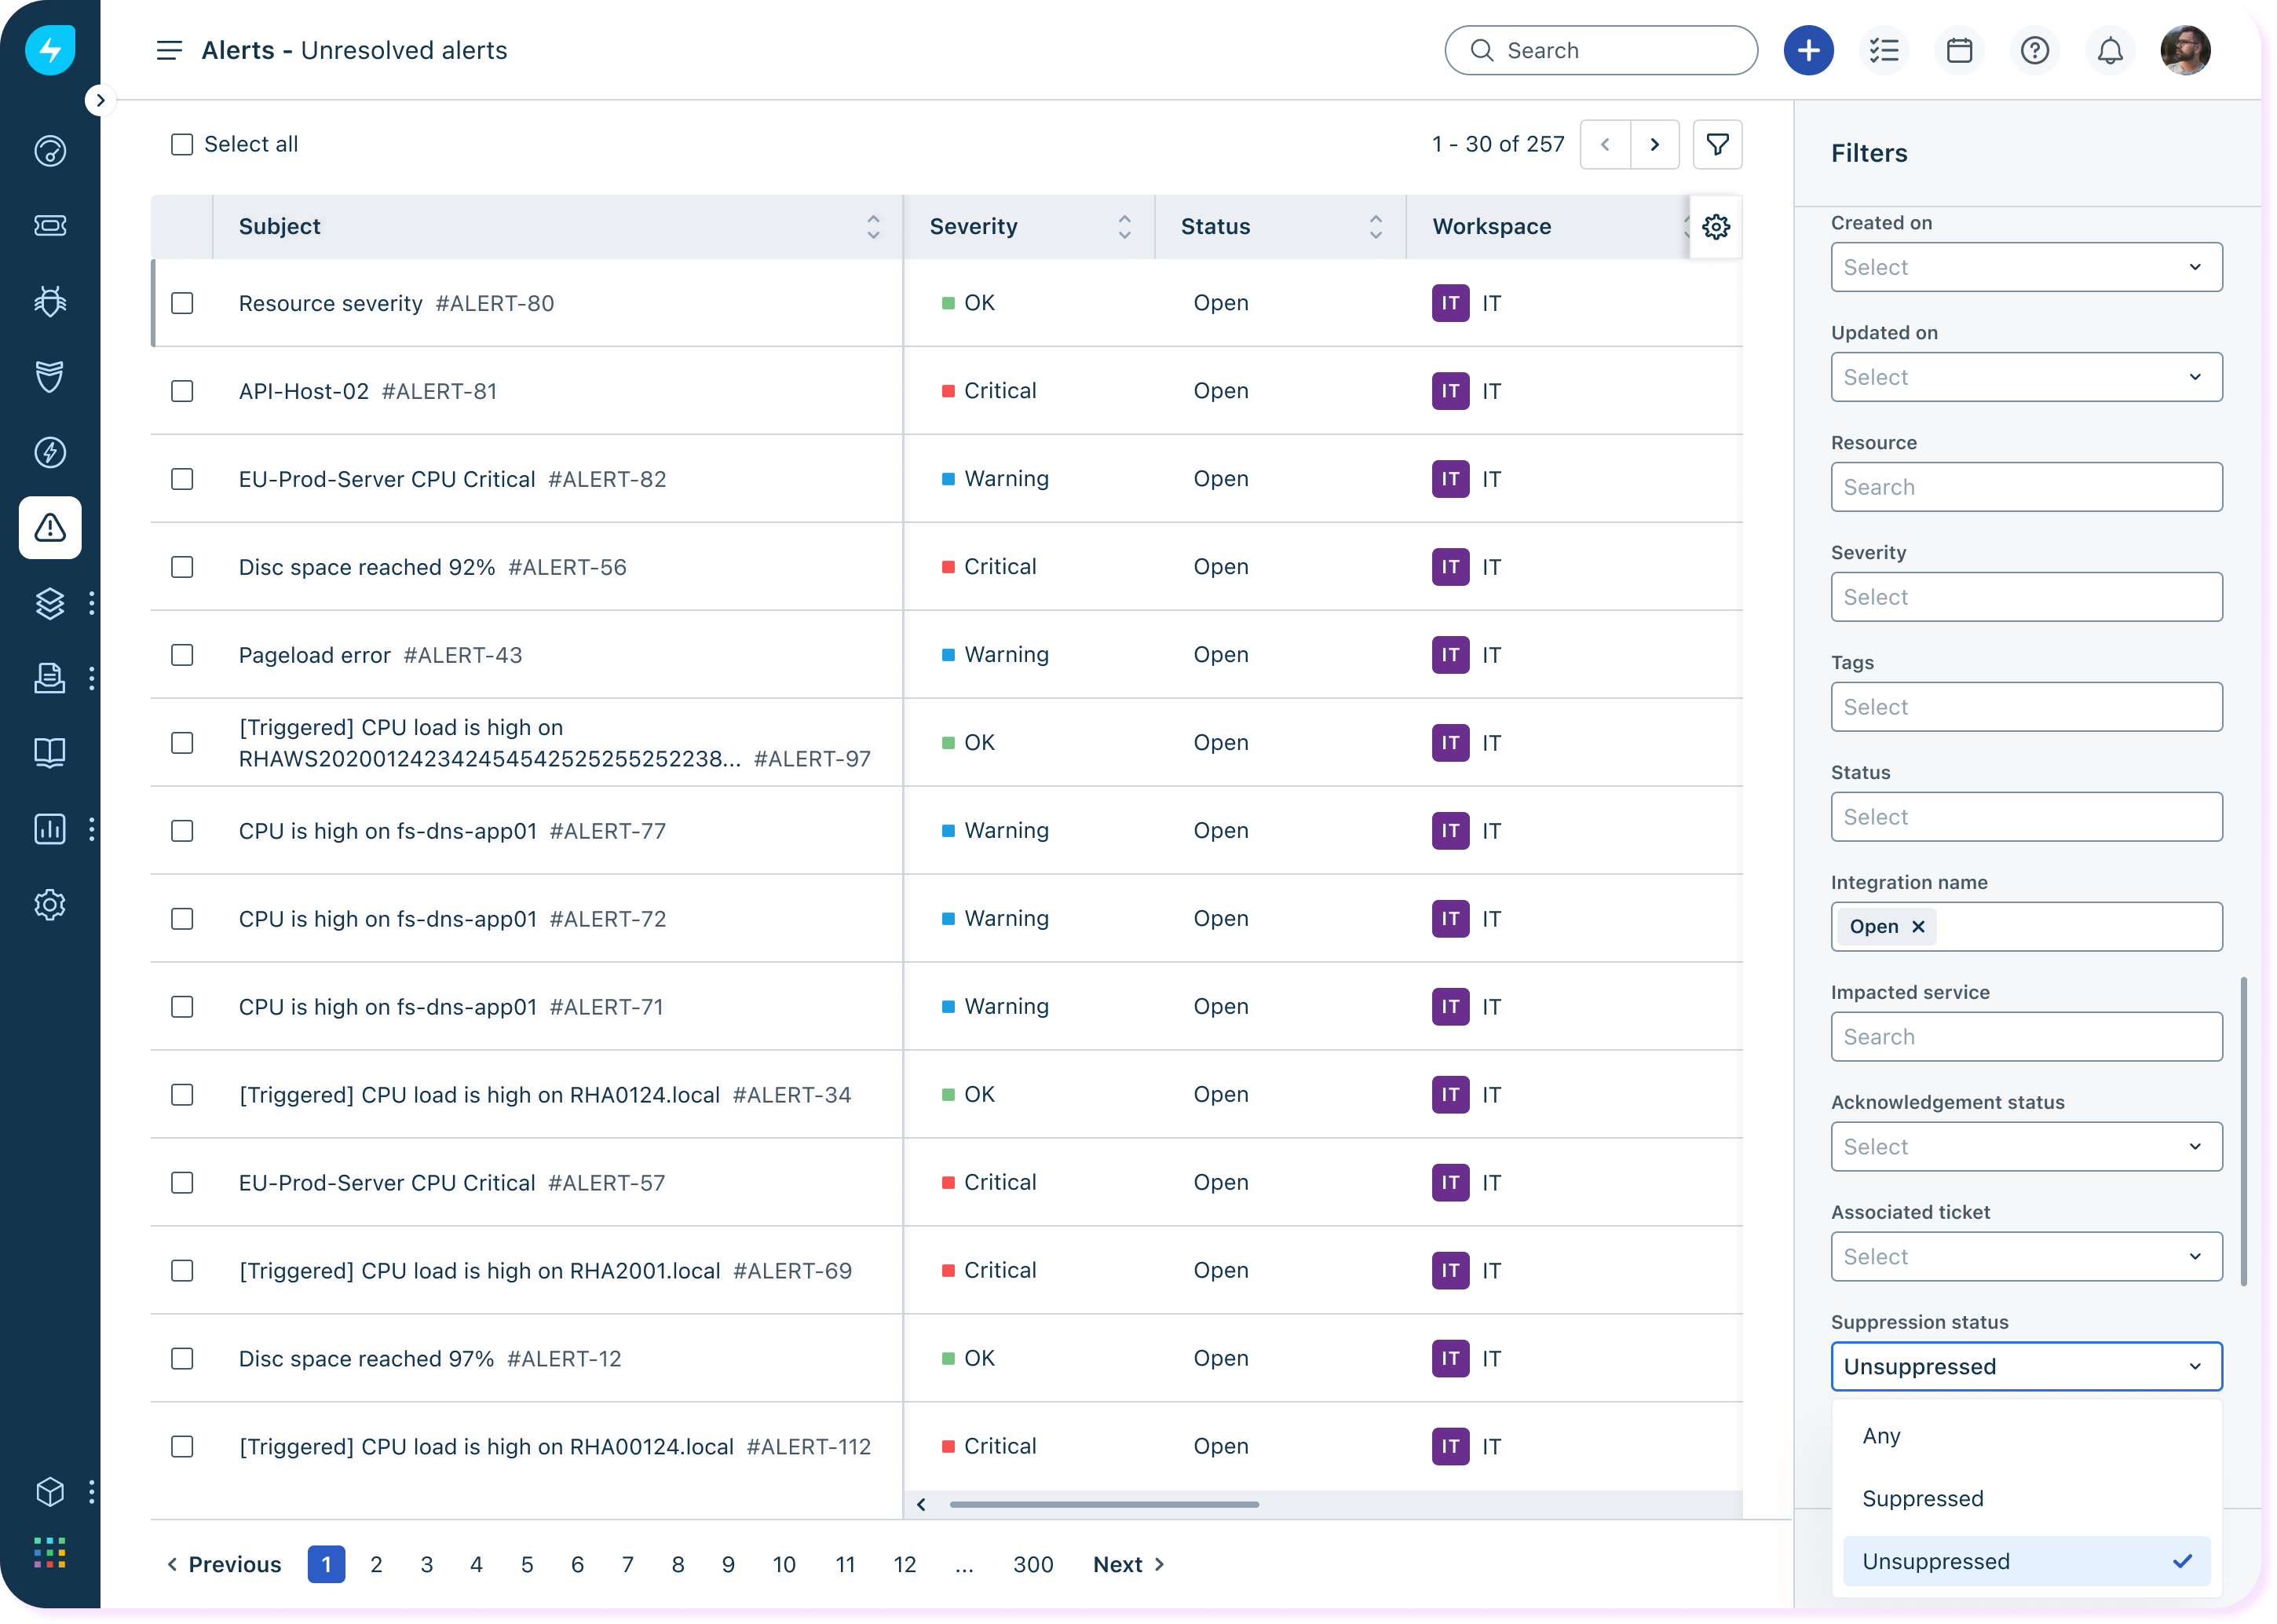Check the Select all checkbox

pos(182,145)
